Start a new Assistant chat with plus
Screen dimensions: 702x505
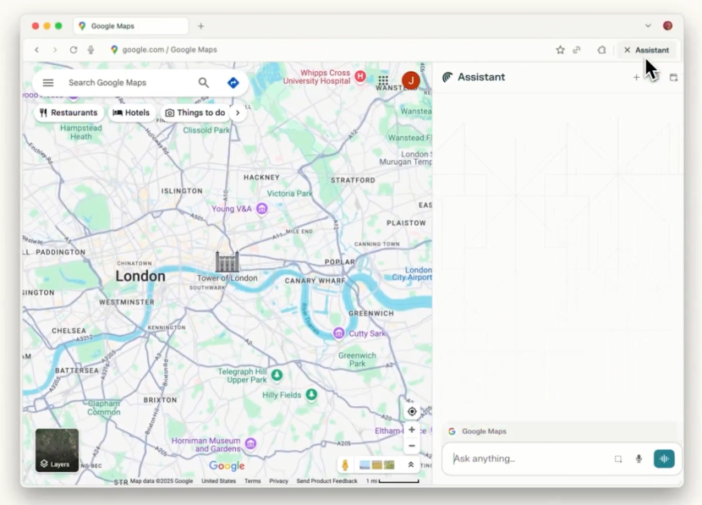(636, 78)
